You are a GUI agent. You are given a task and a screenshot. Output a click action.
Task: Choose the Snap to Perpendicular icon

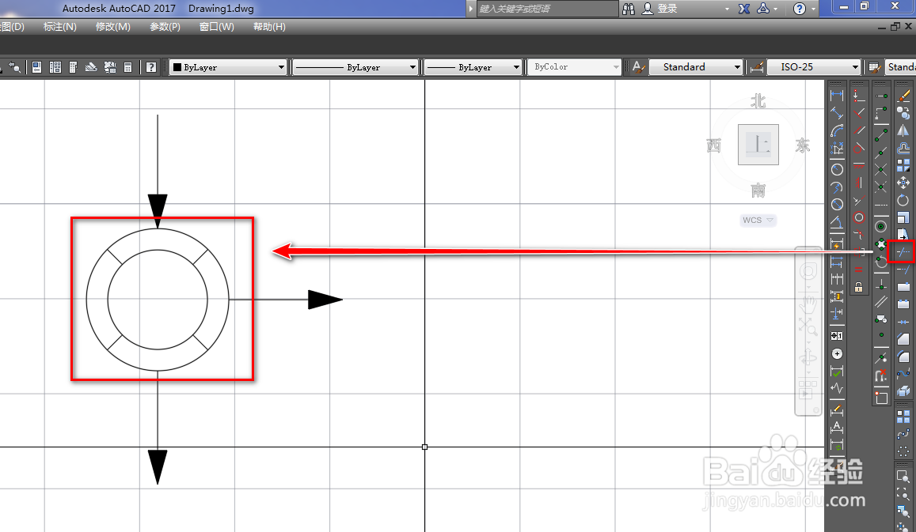tap(881, 286)
